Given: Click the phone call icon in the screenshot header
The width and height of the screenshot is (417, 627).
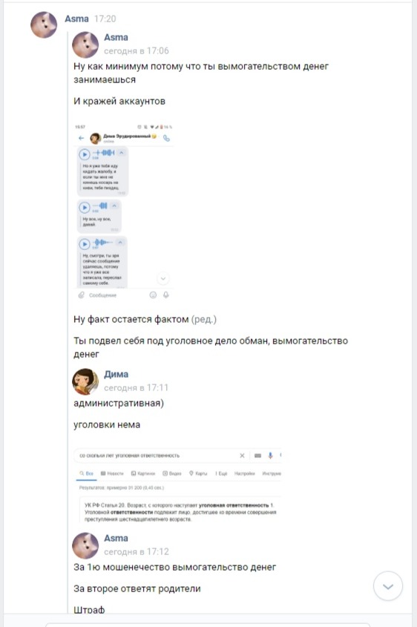Looking at the screenshot, I should [x=166, y=138].
